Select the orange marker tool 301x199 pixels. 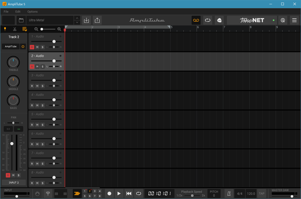5,29
